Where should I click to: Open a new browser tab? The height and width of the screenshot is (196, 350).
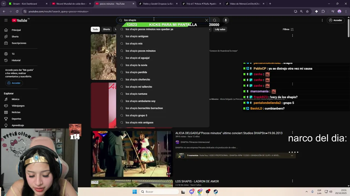[x=270, y=4]
